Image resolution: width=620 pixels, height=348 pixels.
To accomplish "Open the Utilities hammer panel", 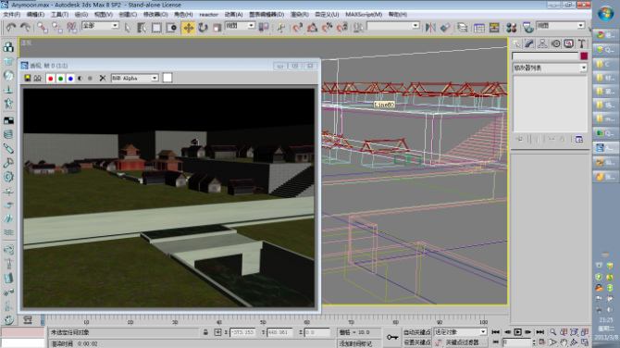I will pyautogui.click(x=581, y=43).
